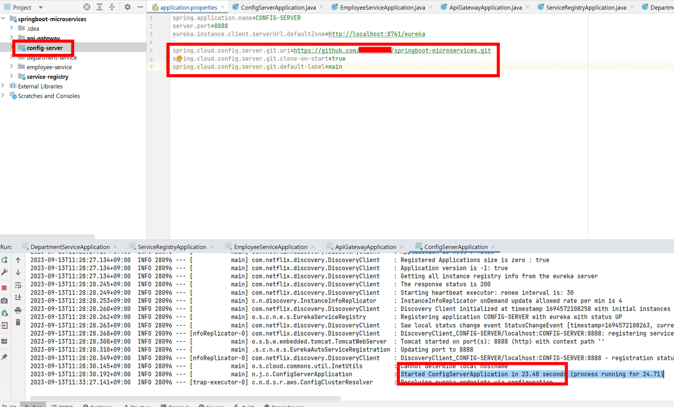Open Project panel options gear
This screenshot has width=674, height=407.
point(128,7)
